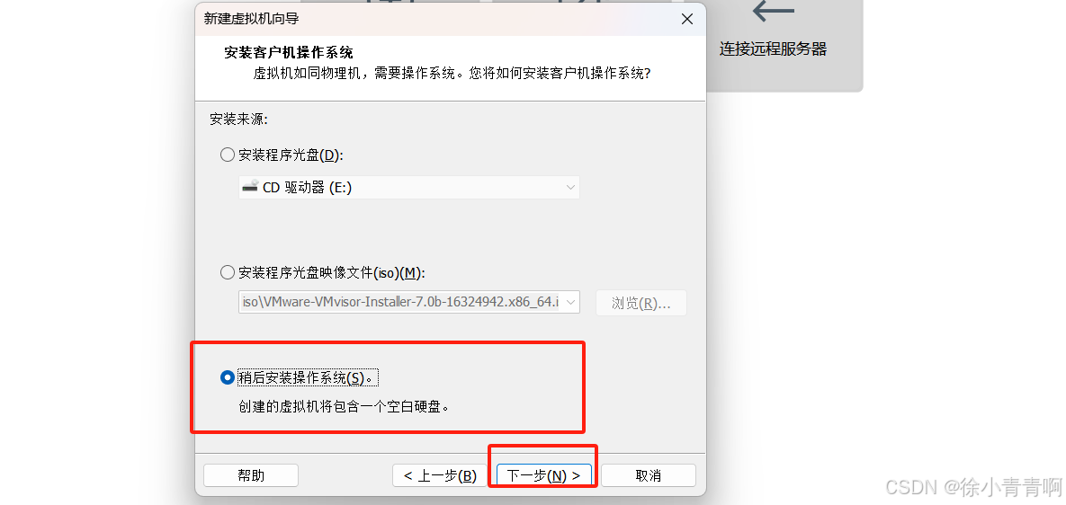1066x505 pixels.
Task: Expand the chevron of the CD drive list
Action: point(570,188)
